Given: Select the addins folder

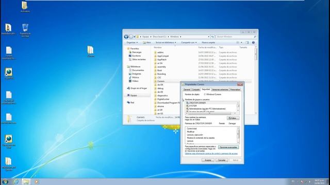Looking at the screenshot, I should tap(160, 52).
